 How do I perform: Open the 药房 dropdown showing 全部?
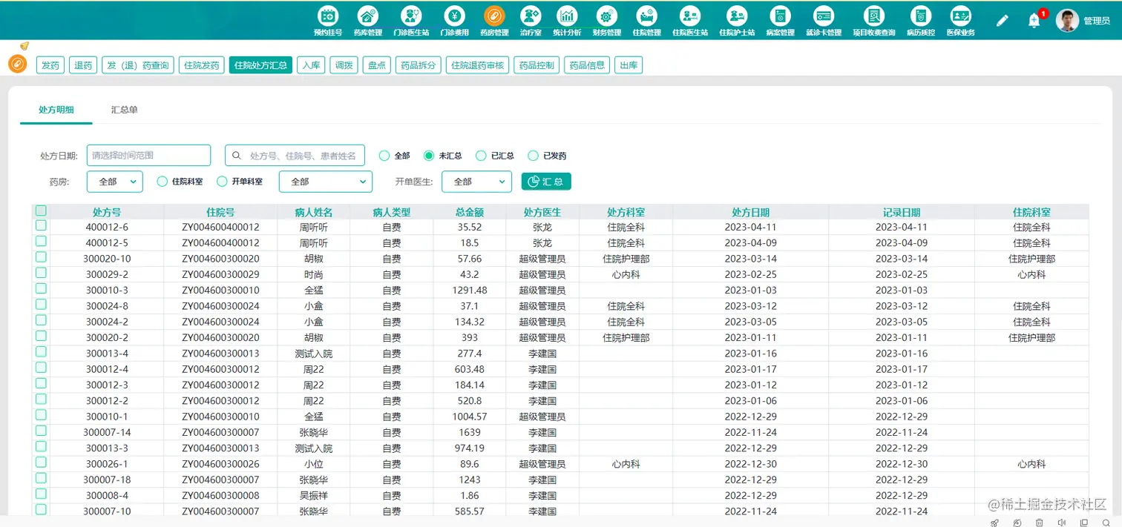[114, 181]
